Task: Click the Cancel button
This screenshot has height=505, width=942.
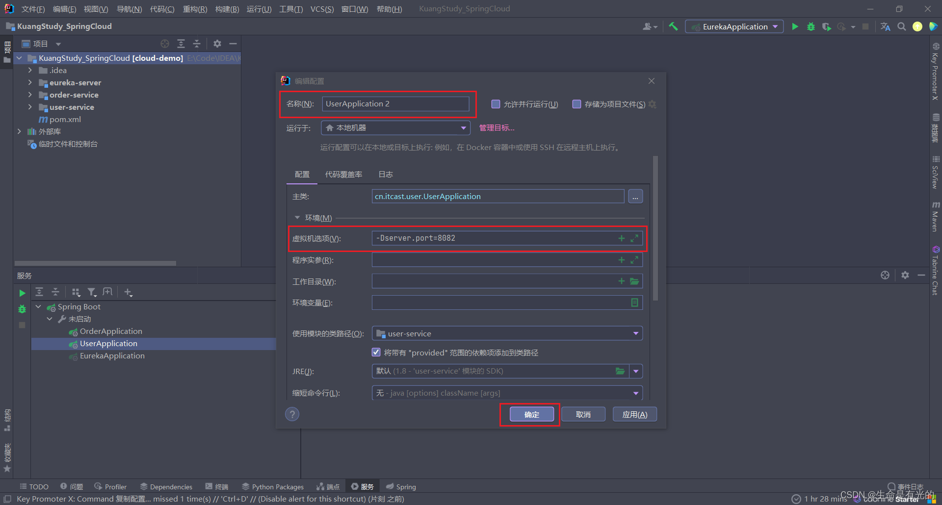Action: coord(583,414)
